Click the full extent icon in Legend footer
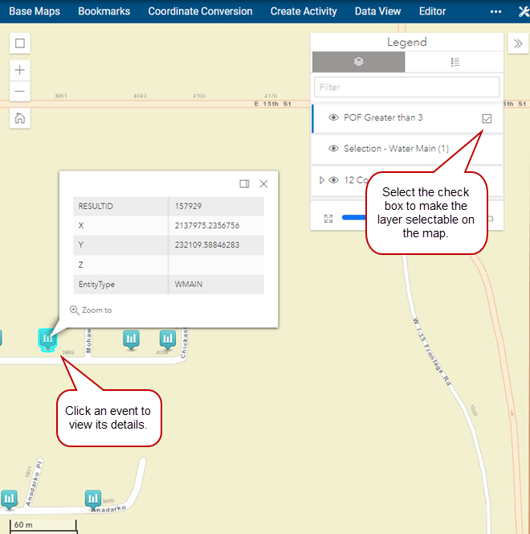 tap(328, 218)
